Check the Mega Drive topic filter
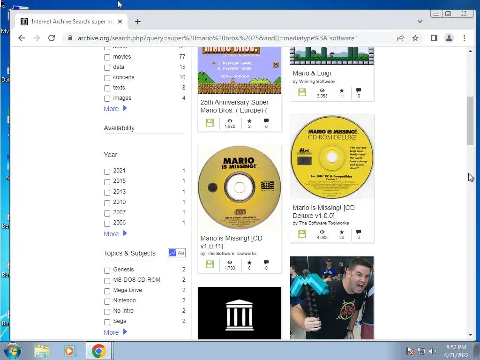 coord(107,291)
